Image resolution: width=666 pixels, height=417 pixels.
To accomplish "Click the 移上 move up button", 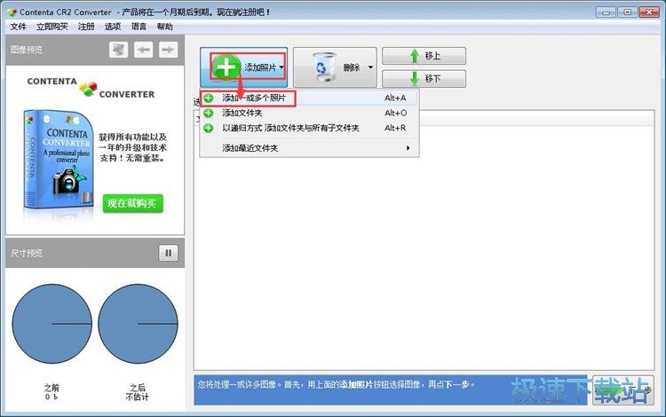I will [x=424, y=56].
